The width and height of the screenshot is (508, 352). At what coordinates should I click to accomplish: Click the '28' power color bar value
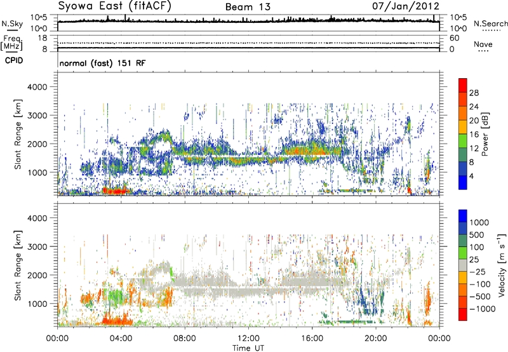474,93
